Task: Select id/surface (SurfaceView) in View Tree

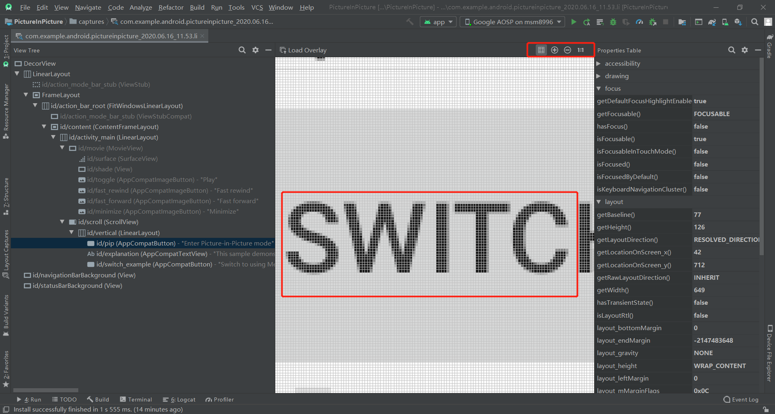Action: coord(118,158)
